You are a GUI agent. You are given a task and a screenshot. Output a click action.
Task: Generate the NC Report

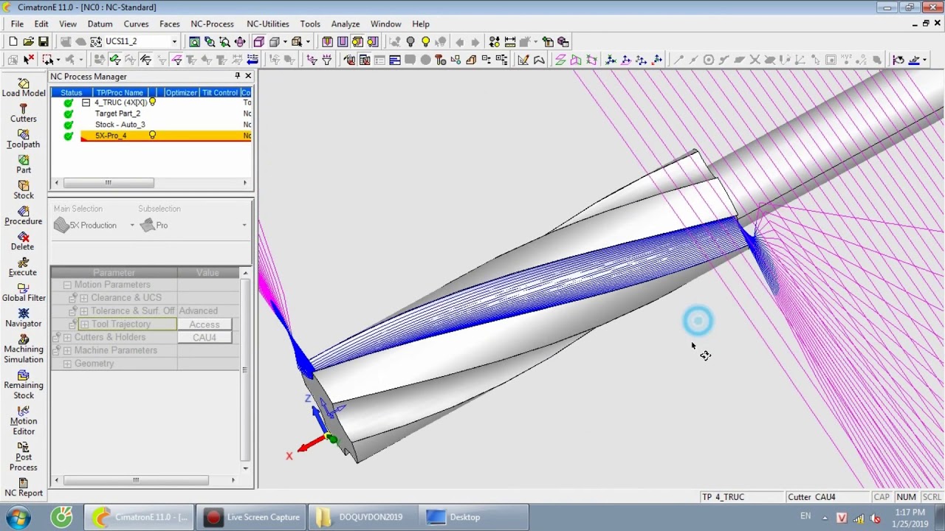[x=24, y=487]
